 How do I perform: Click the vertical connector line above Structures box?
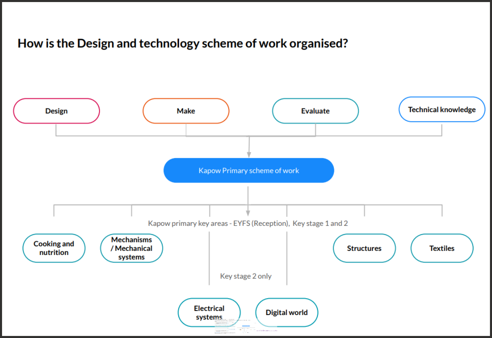click(x=364, y=210)
